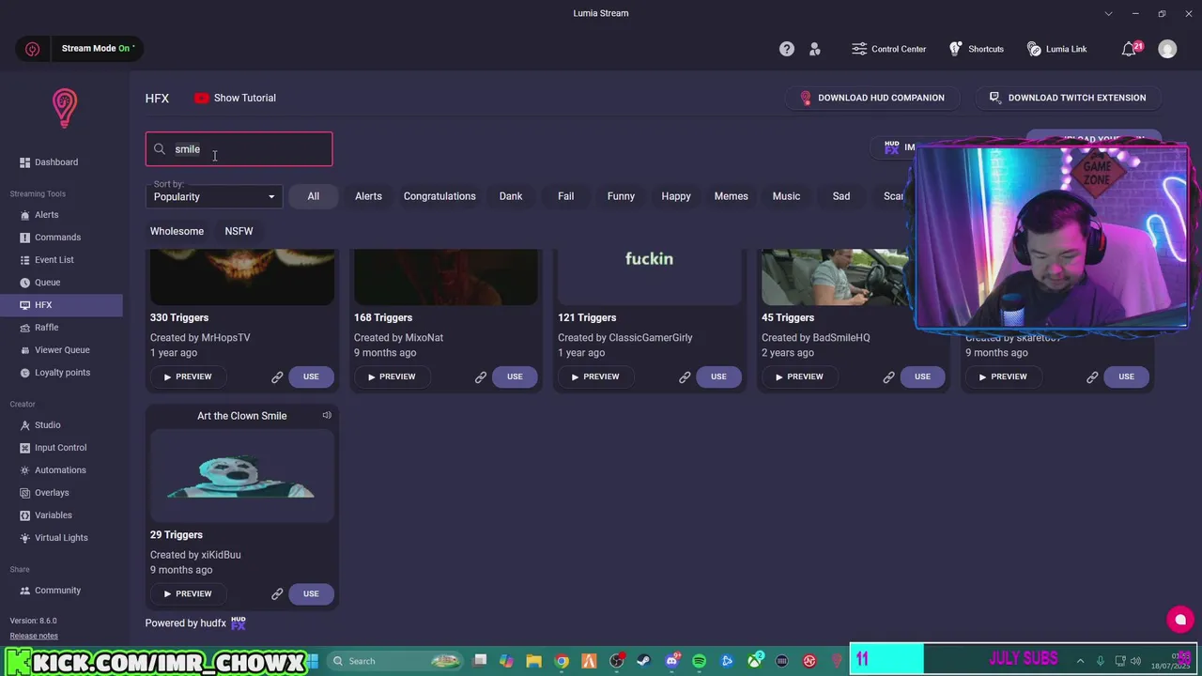
Task: Open Lumia Link
Action: (1056, 49)
